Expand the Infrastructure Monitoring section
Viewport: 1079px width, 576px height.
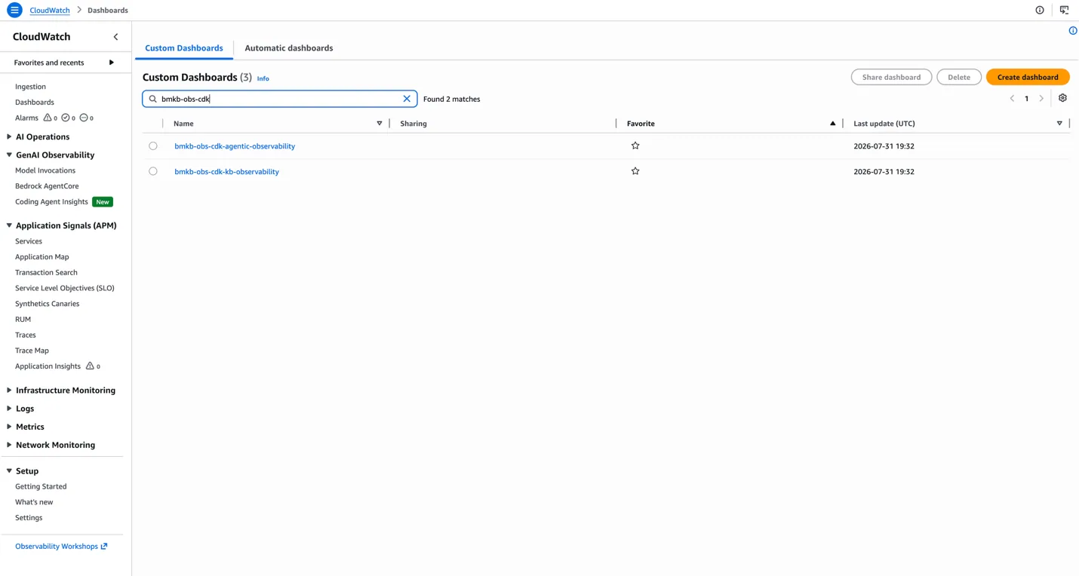tap(9, 390)
